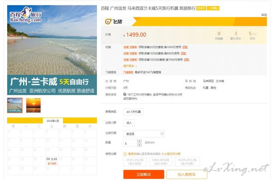The height and width of the screenshot is (180, 273).
Task: Open the 出游日期 请选择 date dropdown
Action: point(144,134)
